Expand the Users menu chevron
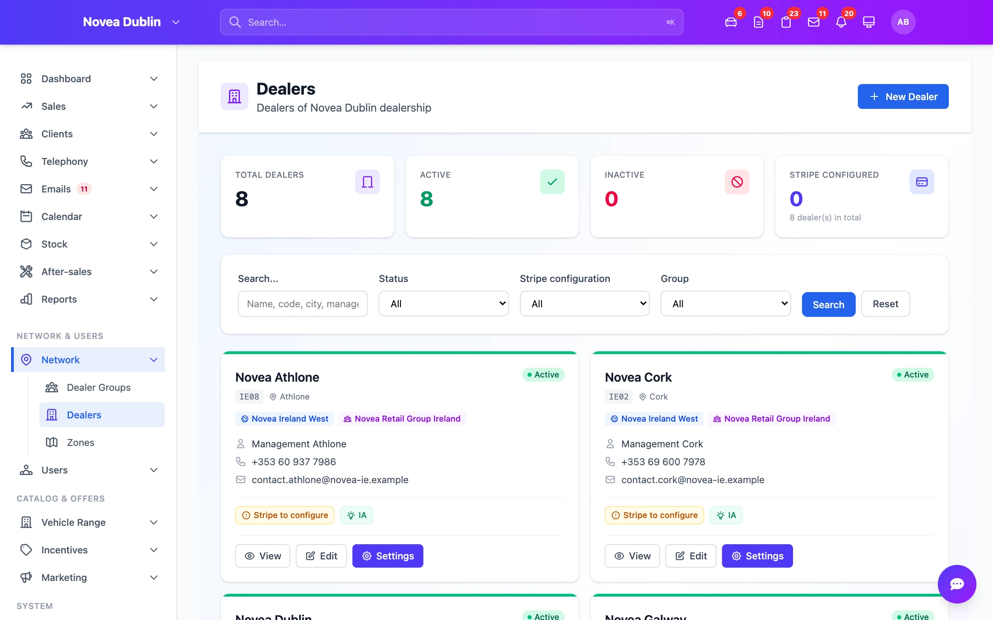This screenshot has width=993, height=620. pos(154,470)
